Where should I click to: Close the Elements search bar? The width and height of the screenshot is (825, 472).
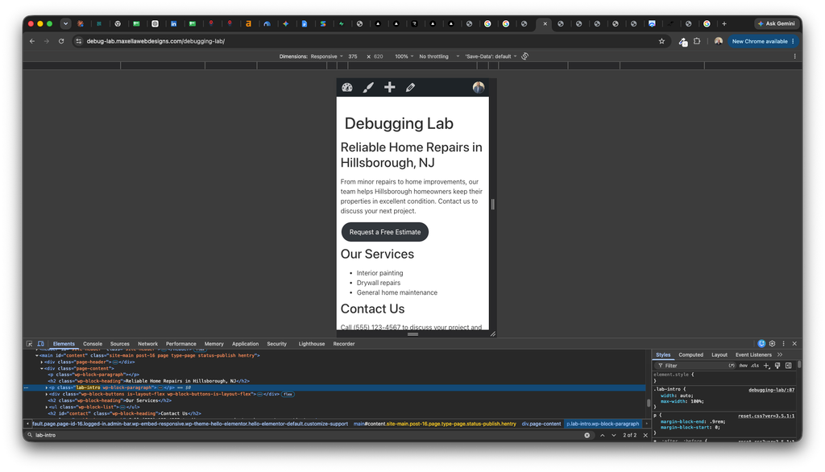pos(645,435)
